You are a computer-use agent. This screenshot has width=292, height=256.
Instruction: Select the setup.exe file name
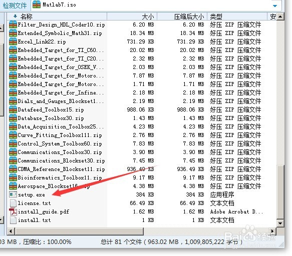[x=31, y=195]
